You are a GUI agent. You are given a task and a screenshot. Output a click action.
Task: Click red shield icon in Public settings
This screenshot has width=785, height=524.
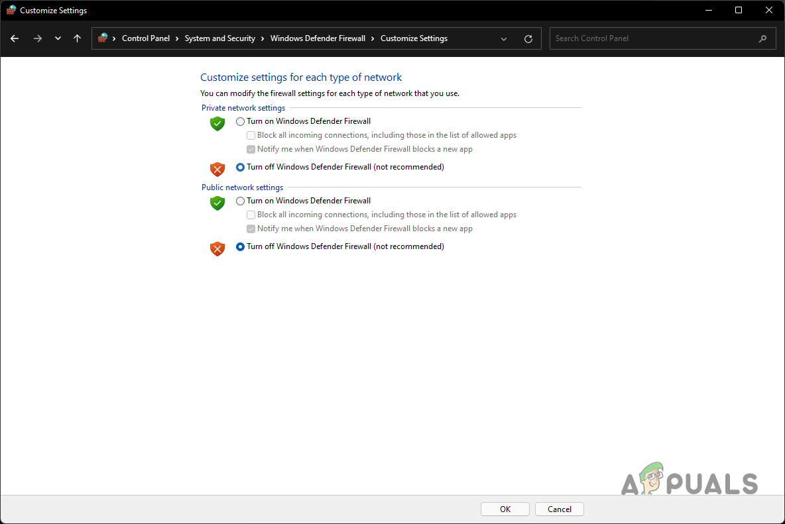pyautogui.click(x=217, y=248)
